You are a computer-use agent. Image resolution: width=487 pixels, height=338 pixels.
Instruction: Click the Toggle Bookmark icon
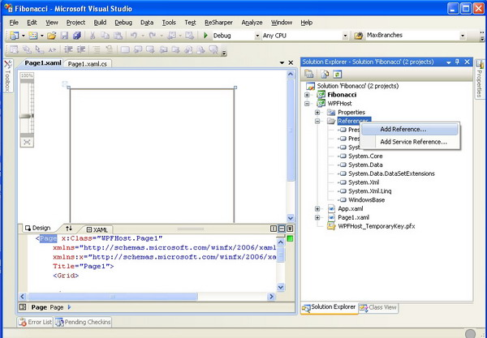[125, 49]
